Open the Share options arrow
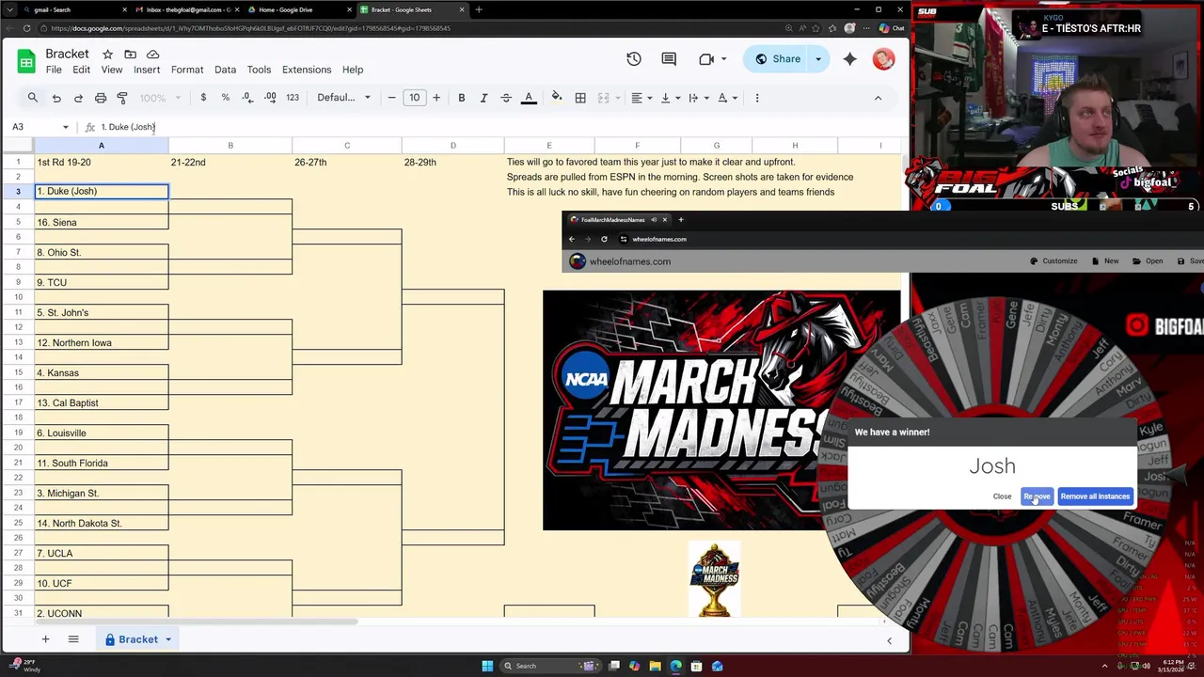This screenshot has height=677, width=1204. 818,59
